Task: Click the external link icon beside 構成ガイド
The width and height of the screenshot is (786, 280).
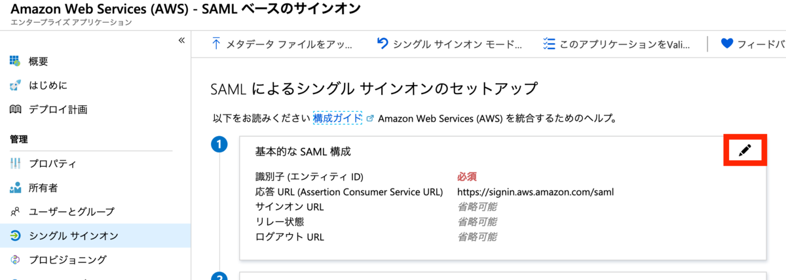Action: coord(370,119)
